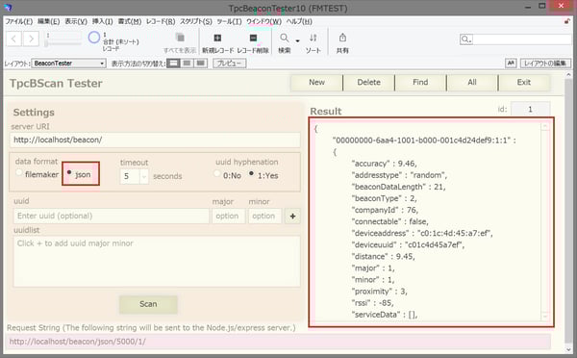Click the Enter uuid field
Viewport: 577px width, 358px height.
(112, 217)
